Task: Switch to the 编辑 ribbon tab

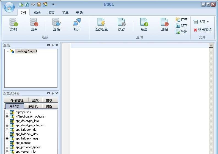Action: click(37, 13)
